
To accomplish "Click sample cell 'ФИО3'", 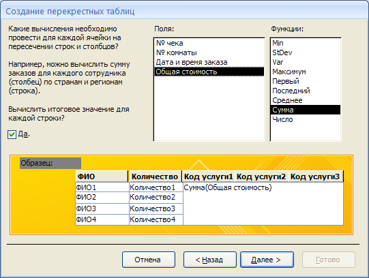I will [102, 208].
